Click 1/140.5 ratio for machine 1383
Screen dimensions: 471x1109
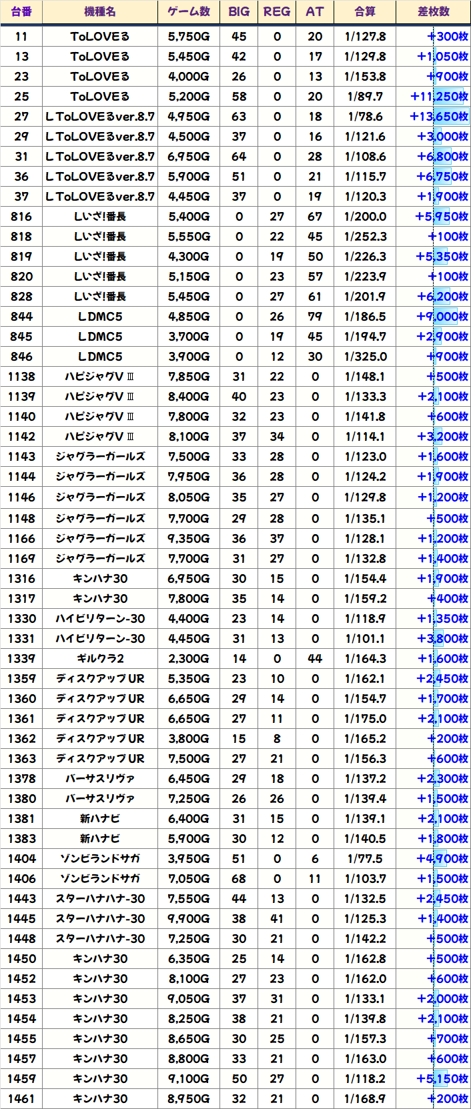(x=365, y=838)
